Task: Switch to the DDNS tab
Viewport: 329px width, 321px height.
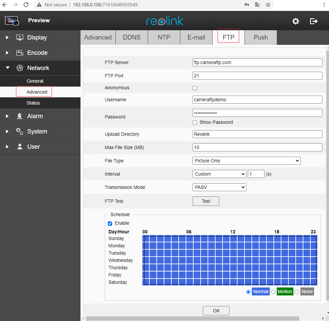Action: pos(131,38)
